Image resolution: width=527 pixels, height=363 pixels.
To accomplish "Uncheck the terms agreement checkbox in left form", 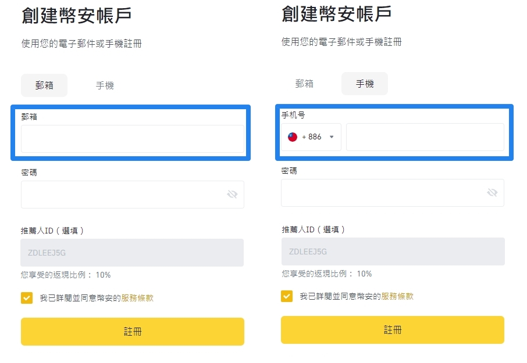I will click(x=27, y=298).
